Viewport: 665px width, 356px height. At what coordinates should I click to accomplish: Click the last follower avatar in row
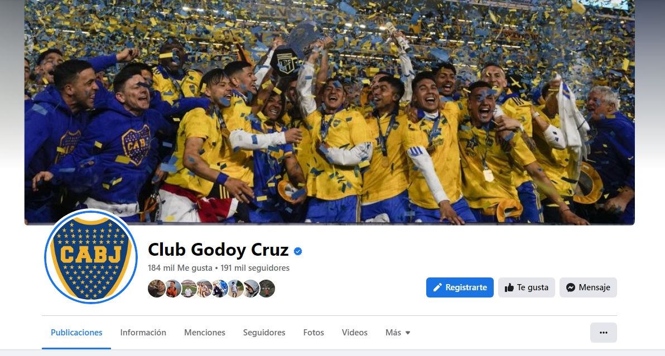[267, 289]
